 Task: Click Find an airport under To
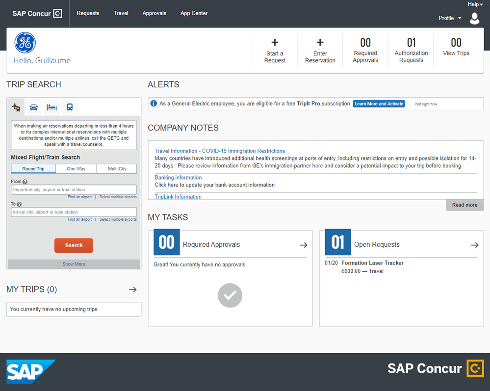point(79,219)
